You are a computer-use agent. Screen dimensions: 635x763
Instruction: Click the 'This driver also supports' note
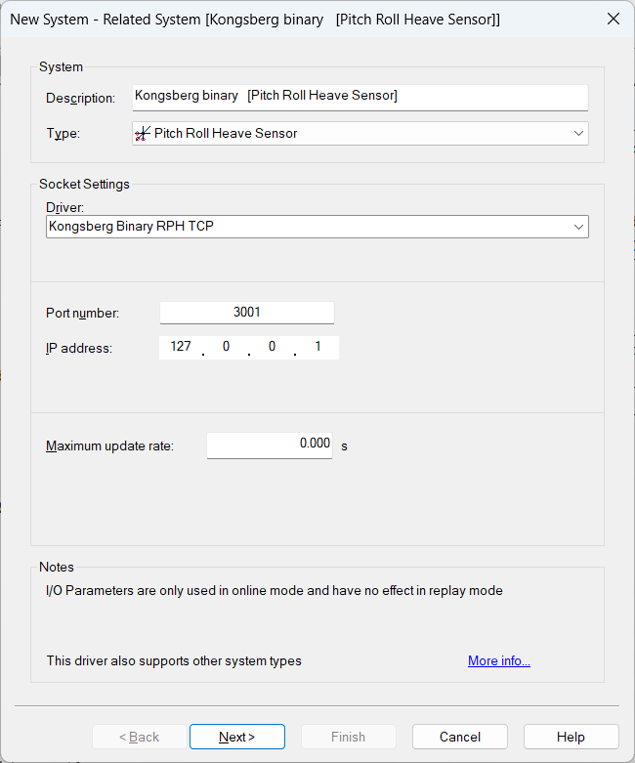click(x=174, y=660)
